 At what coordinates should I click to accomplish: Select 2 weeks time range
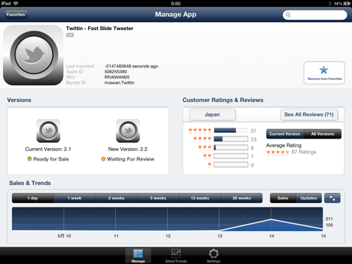[x=117, y=198]
